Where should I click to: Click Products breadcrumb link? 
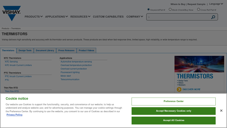click(5, 28)
